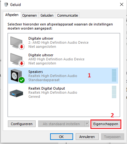Viewport: 127px width, 144px height.
Task: Close the Geluid dialog window
Action: pos(122,4)
